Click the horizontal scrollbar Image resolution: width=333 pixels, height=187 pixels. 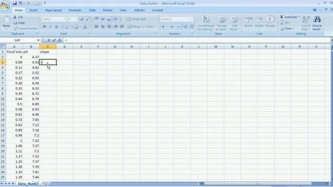pos(257,183)
